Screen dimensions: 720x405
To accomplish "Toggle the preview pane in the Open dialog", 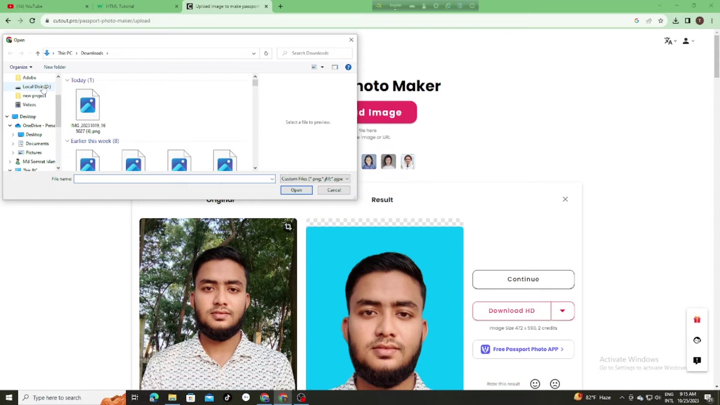I will click(334, 67).
